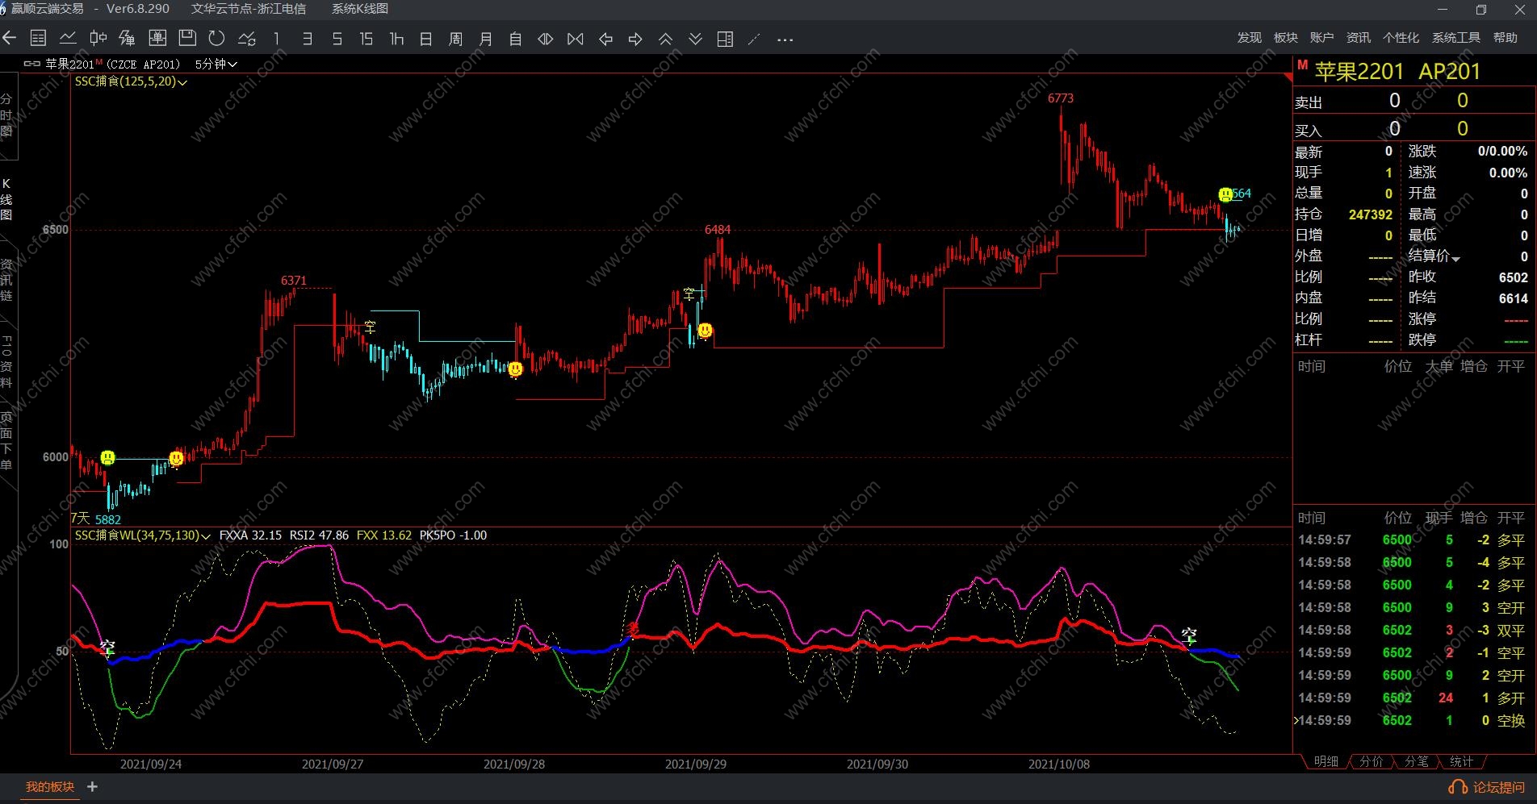Expand the SSC捕食(125,5,20) indicator dropdown
This screenshot has width=1537, height=804.
point(131,81)
